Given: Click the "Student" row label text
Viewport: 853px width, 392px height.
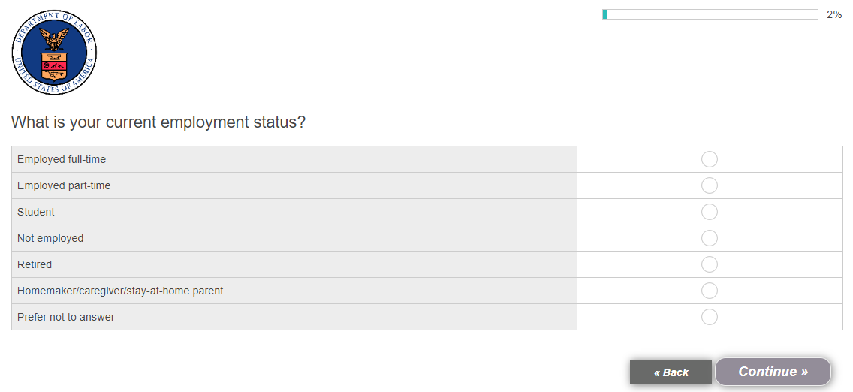Looking at the screenshot, I should click(x=36, y=212).
